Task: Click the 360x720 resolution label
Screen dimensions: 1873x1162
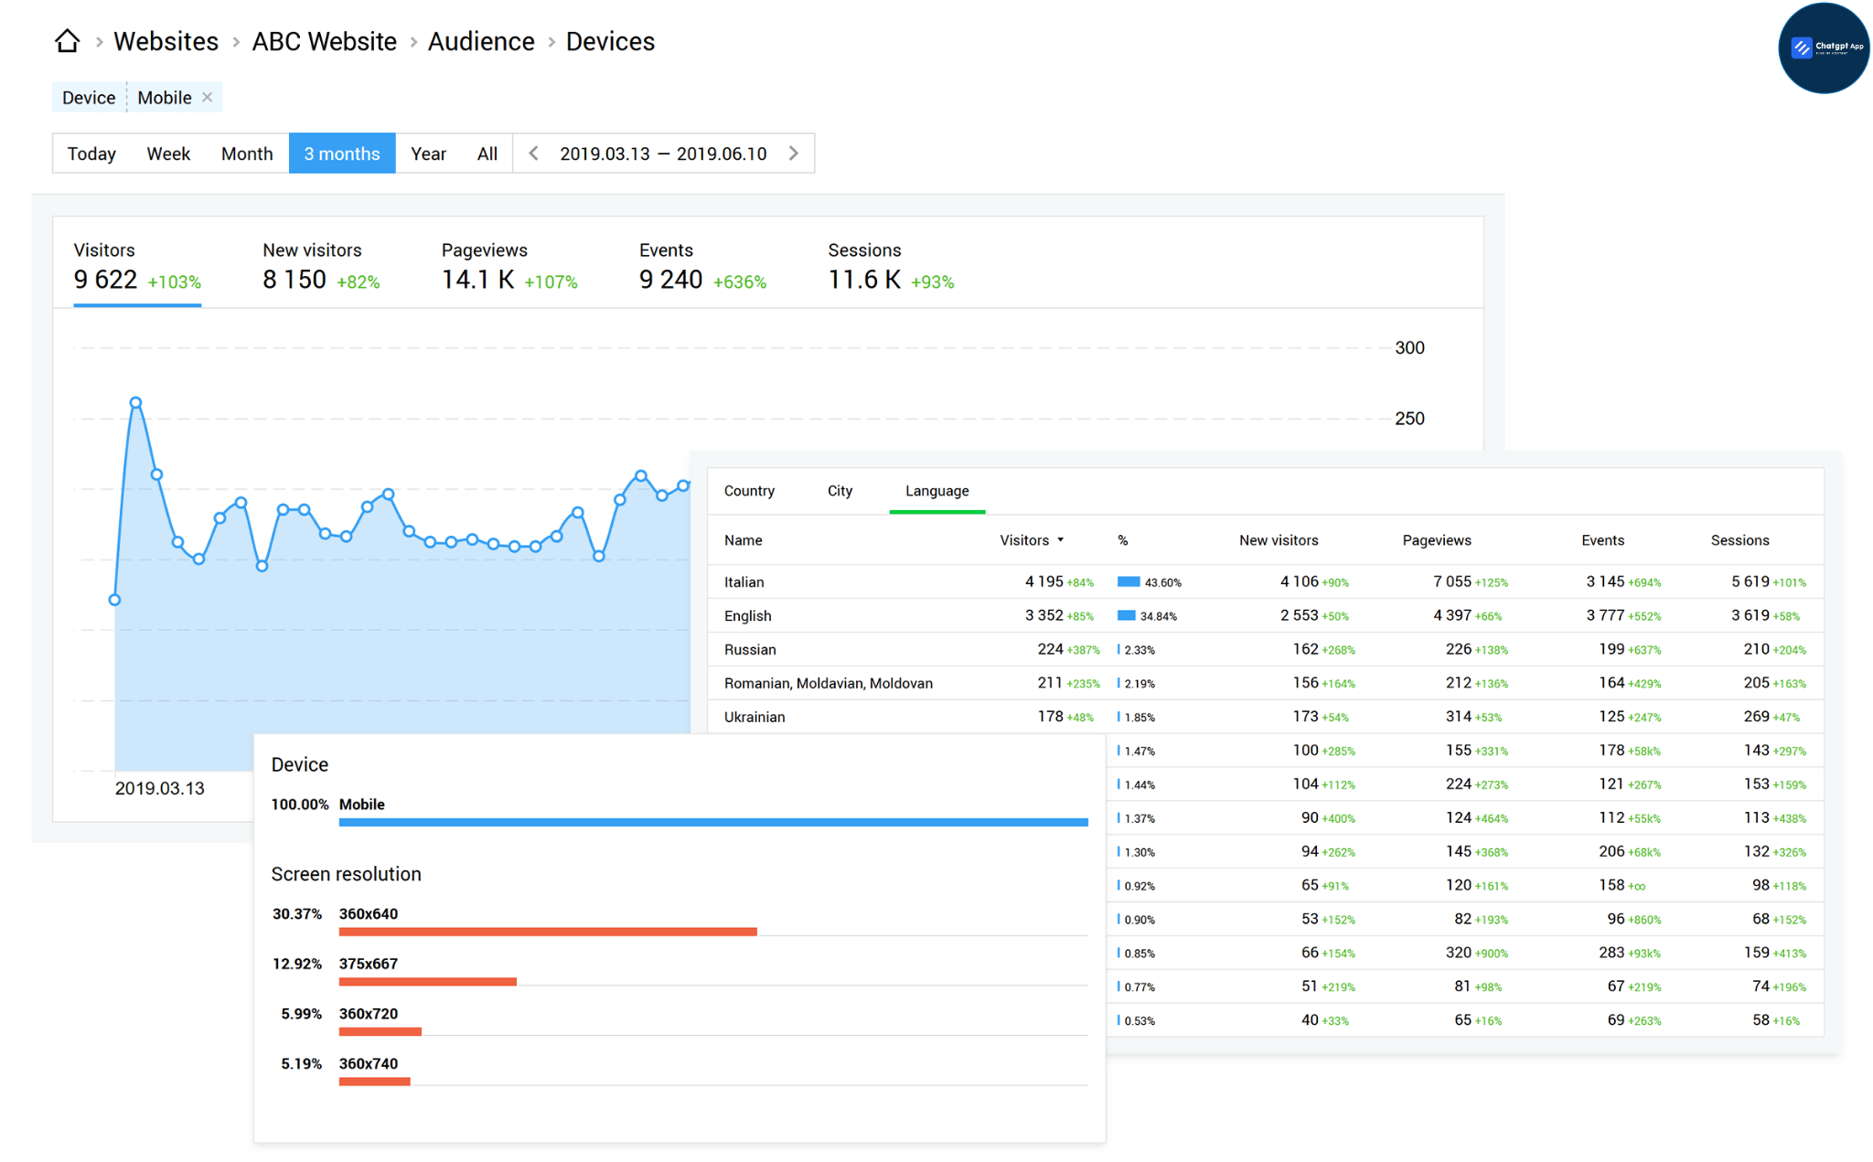Action: (368, 1013)
